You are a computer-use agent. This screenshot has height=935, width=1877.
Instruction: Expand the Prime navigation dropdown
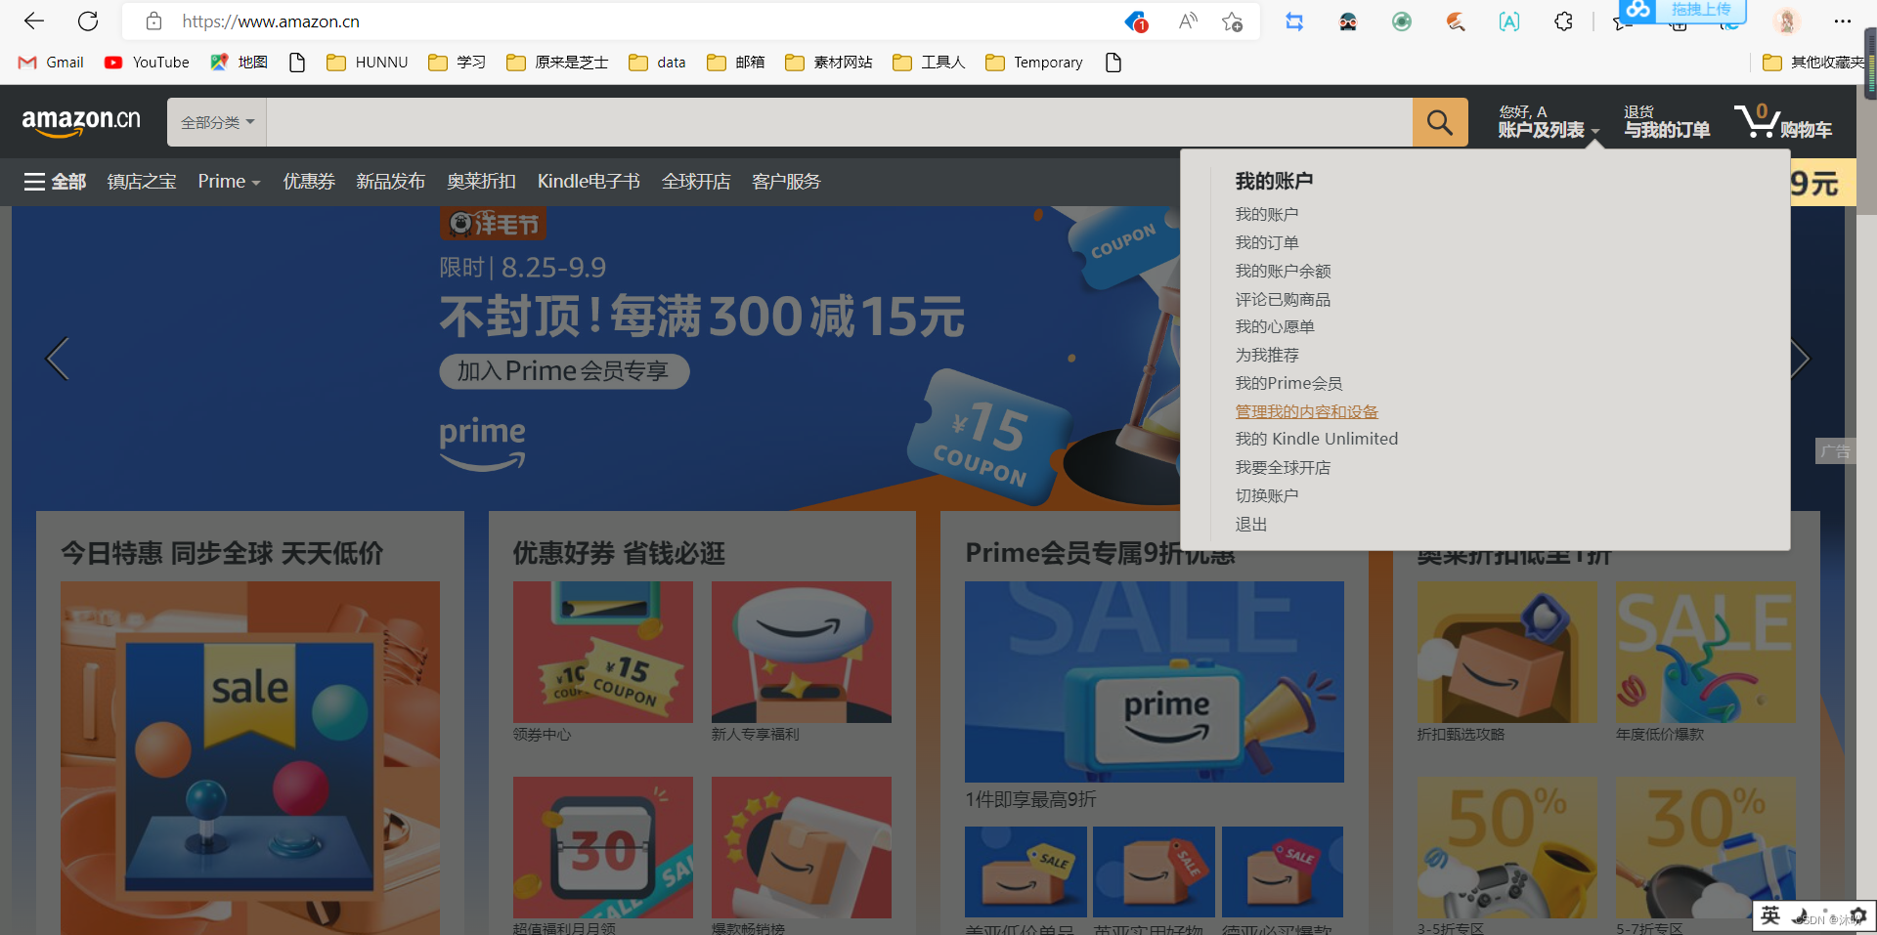(229, 182)
